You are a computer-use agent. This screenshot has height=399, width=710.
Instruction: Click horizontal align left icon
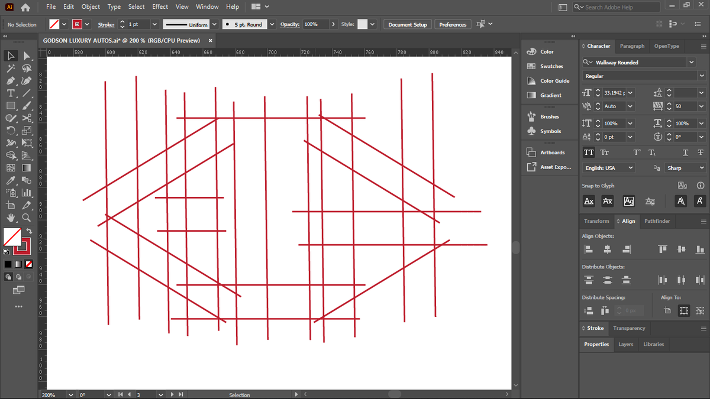click(589, 249)
